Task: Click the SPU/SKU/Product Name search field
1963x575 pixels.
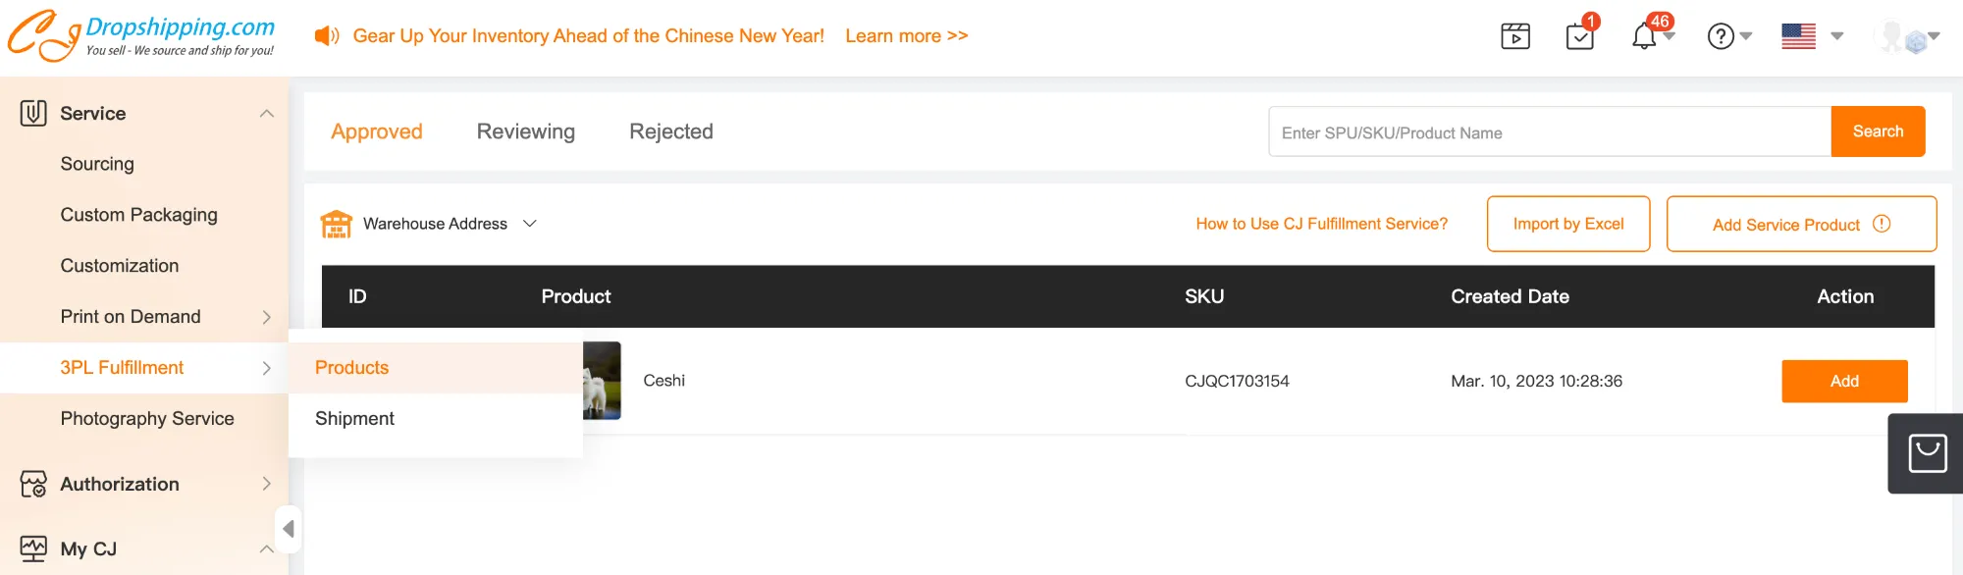Action: point(1549,132)
